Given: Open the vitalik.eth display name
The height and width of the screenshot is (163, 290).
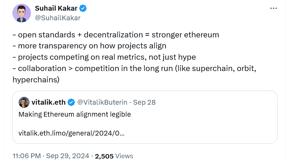Looking at the screenshot, I should pos(48,102).
